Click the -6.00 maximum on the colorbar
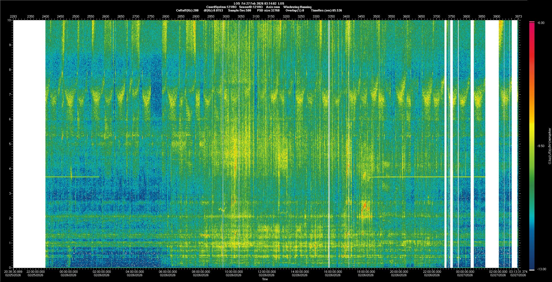 click(x=540, y=23)
